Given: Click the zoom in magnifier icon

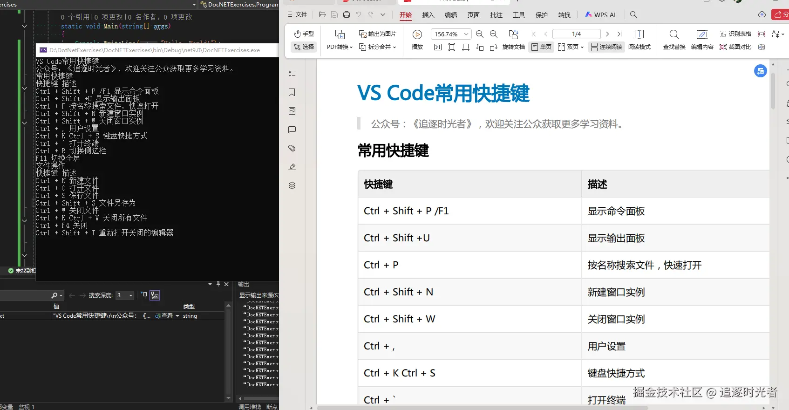Looking at the screenshot, I should point(494,34).
